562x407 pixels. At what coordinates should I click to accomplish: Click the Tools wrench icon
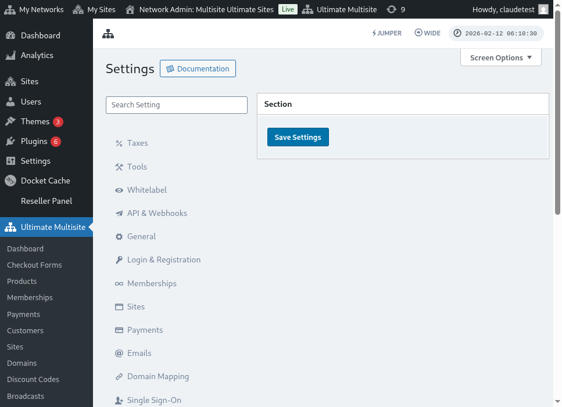click(119, 167)
